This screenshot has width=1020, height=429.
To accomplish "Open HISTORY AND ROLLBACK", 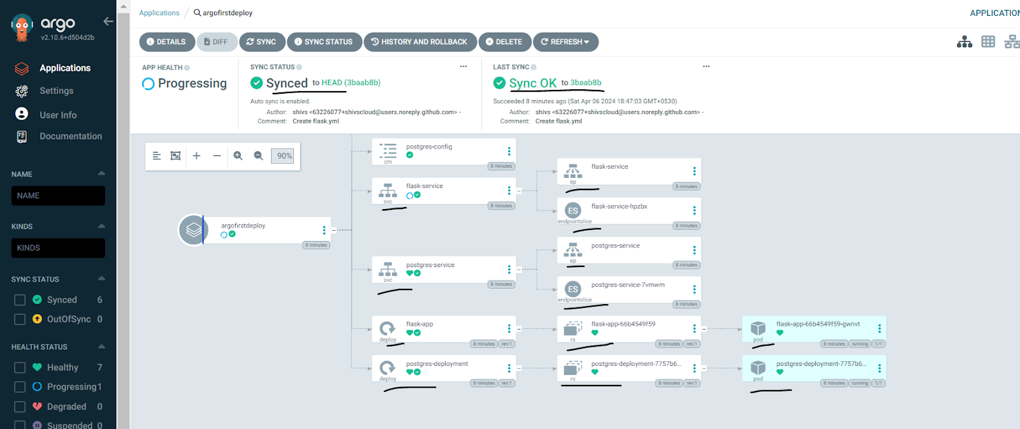I will click(x=420, y=42).
